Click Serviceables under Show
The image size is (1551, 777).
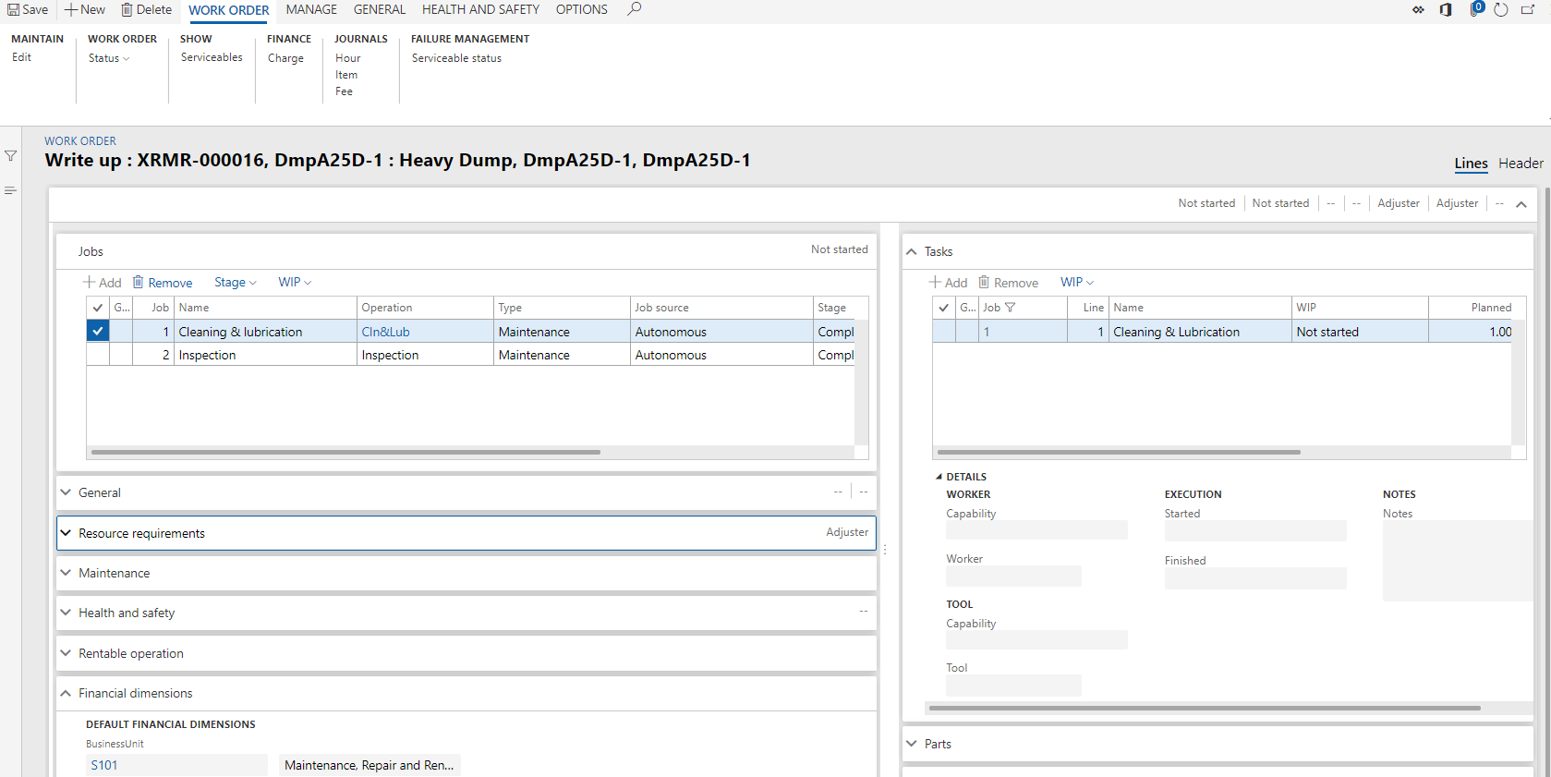[x=212, y=57]
